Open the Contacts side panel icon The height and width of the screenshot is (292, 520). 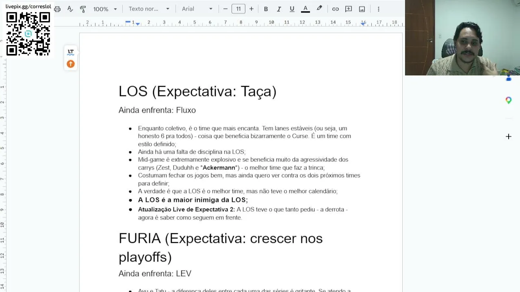[x=509, y=78]
